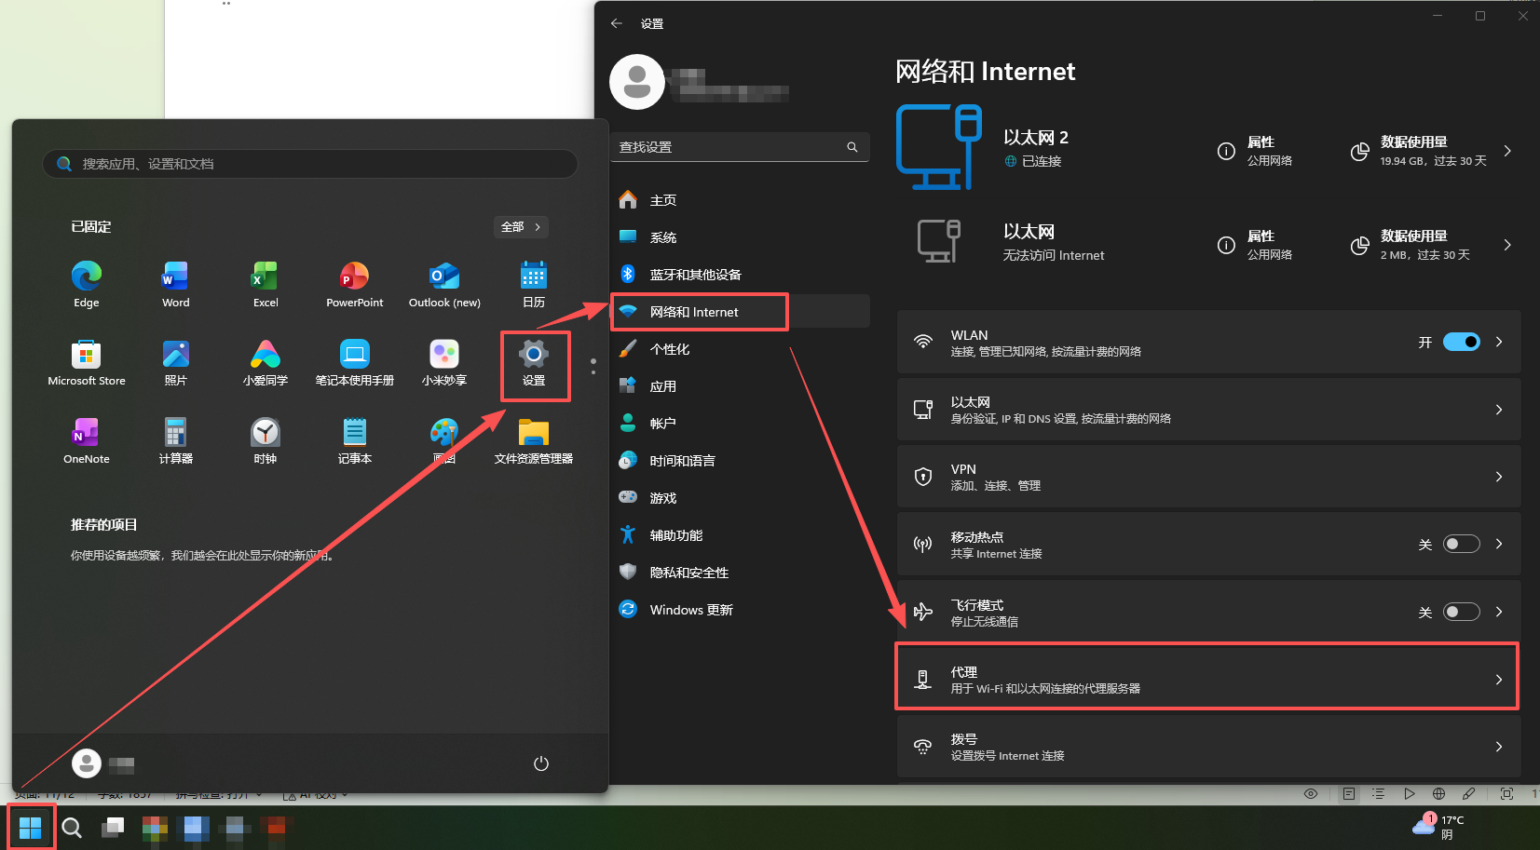1540x850 pixels.
Task: Expand the proxy (代理) settings row chevron
Action: tap(1498, 680)
